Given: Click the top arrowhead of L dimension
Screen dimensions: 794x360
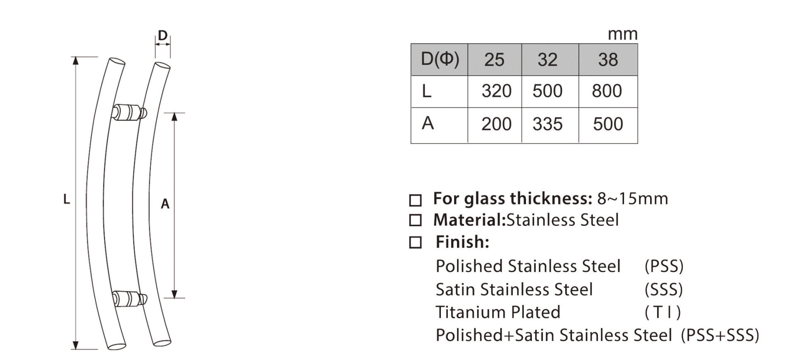Looking at the screenshot, I should [75, 61].
